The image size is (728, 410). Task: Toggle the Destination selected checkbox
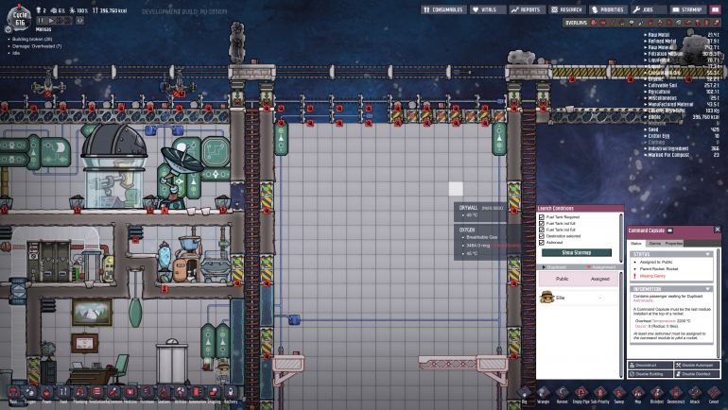pyautogui.click(x=542, y=236)
